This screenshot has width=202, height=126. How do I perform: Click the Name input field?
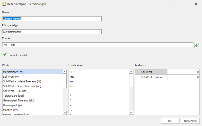pyautogui.click(x=52, y=19)
